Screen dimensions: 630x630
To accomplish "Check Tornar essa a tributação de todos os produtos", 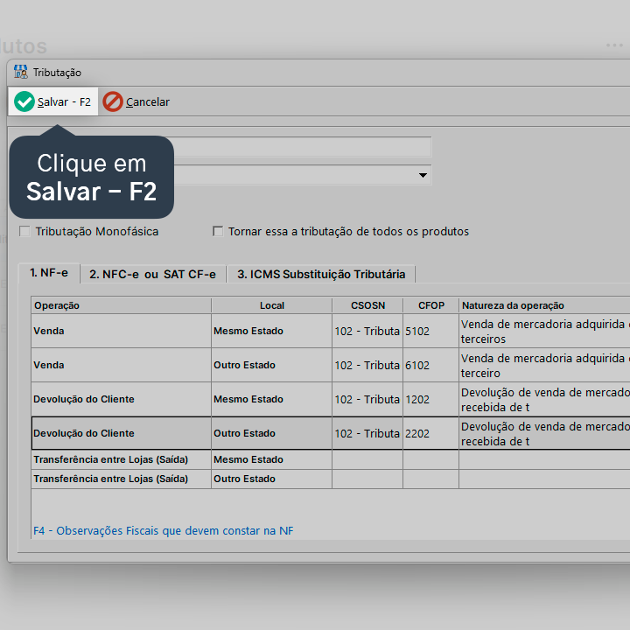I will [218, 231].
